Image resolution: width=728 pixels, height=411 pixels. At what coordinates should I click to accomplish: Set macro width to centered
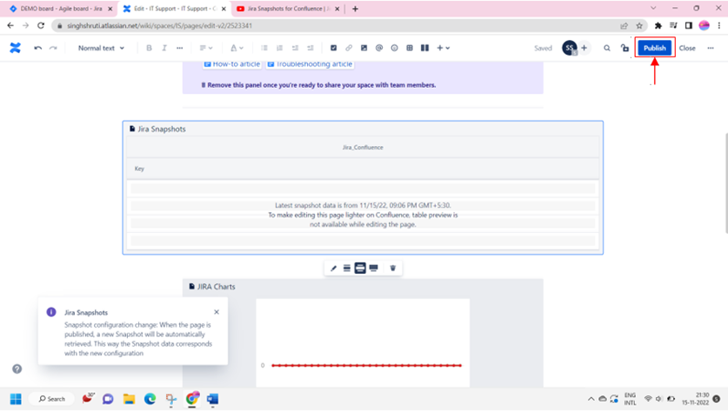347,268
